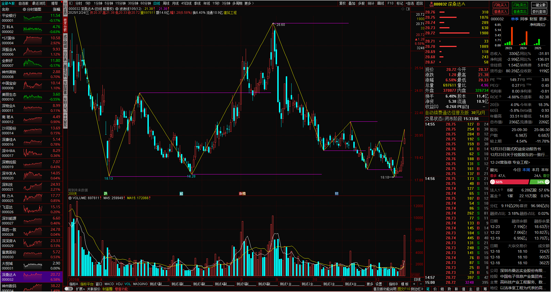
Task: Expand the 侧边栏 sidebar chevron
Action: click(417, 289)
